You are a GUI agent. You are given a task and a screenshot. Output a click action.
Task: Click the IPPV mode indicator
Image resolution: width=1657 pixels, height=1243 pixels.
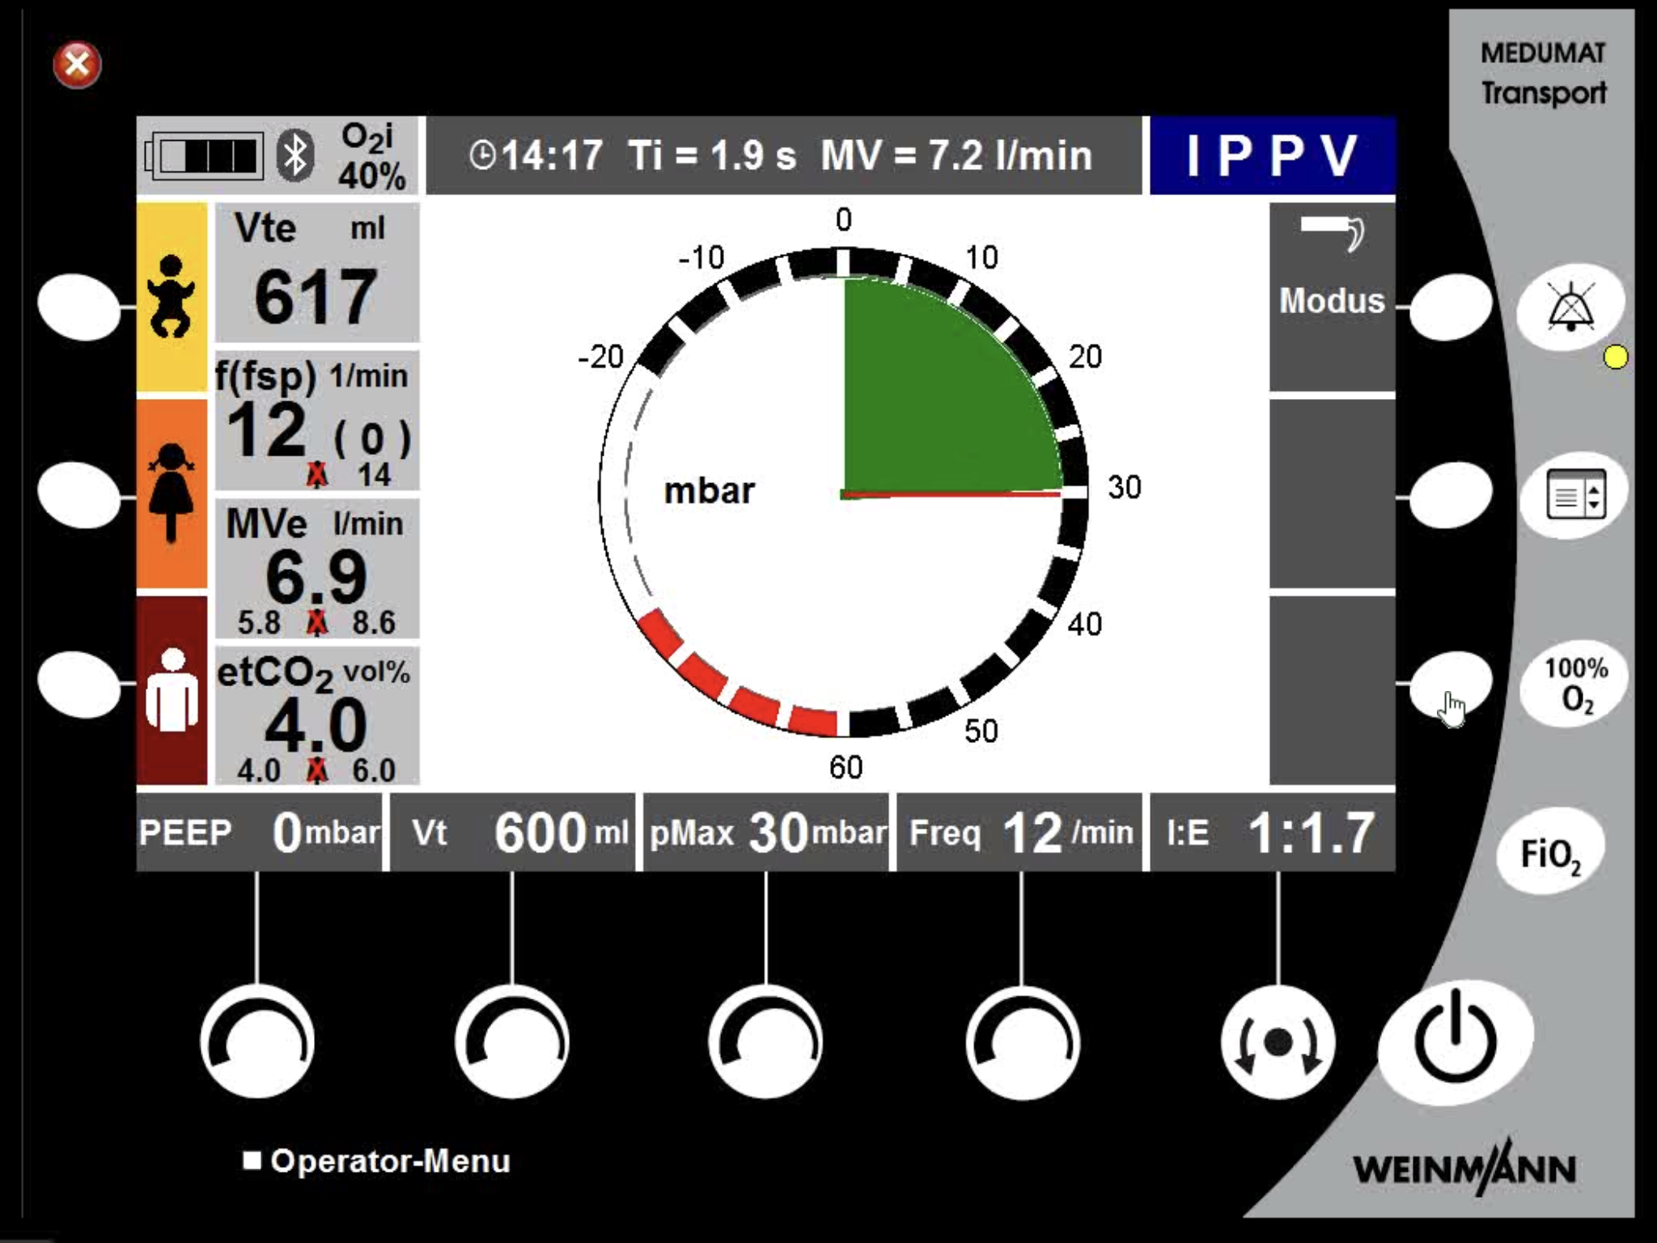tap(1272, 155)
